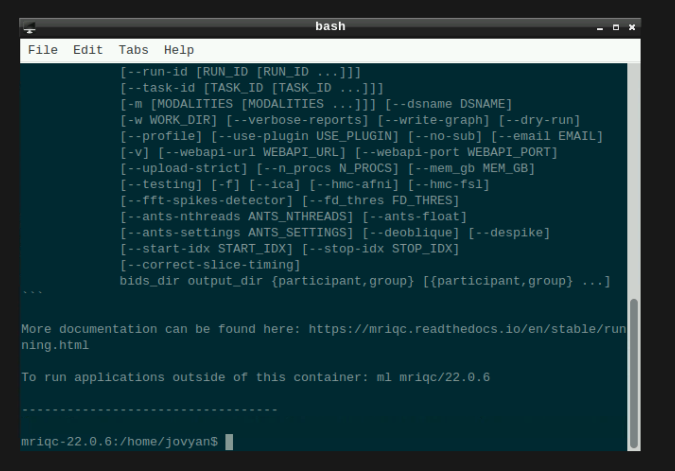Click the terminal icon in the title bar
The height and width of the screenshot is (471, 675).
pyautogui.click(x=29, y=28)
